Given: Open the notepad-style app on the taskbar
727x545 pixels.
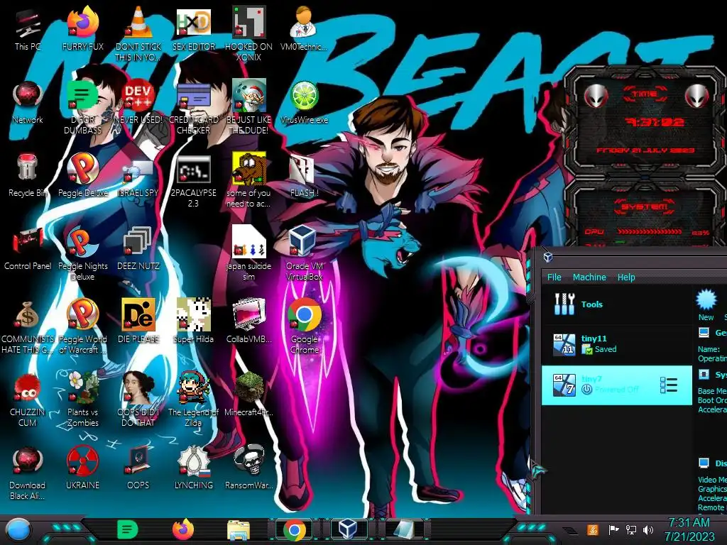Looking at the screenshot, I should (x=403, y=530).
